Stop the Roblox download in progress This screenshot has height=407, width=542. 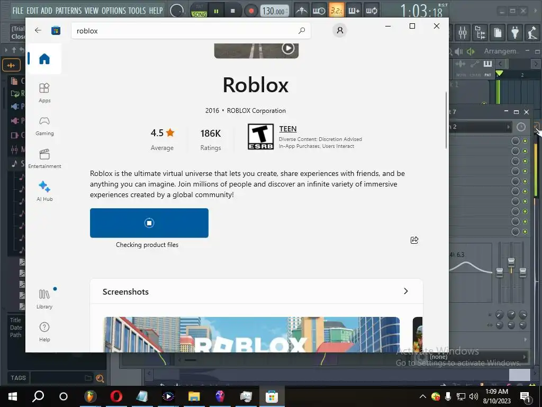[x=149, y=223]
